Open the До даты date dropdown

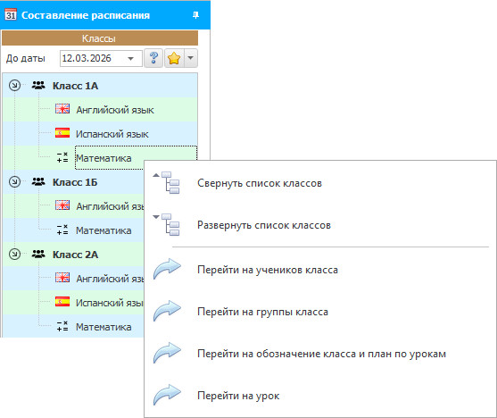click(x=130, y=58)
